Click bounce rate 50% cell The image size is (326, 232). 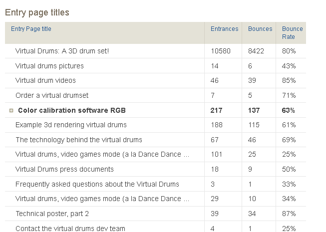click(289, 170)
